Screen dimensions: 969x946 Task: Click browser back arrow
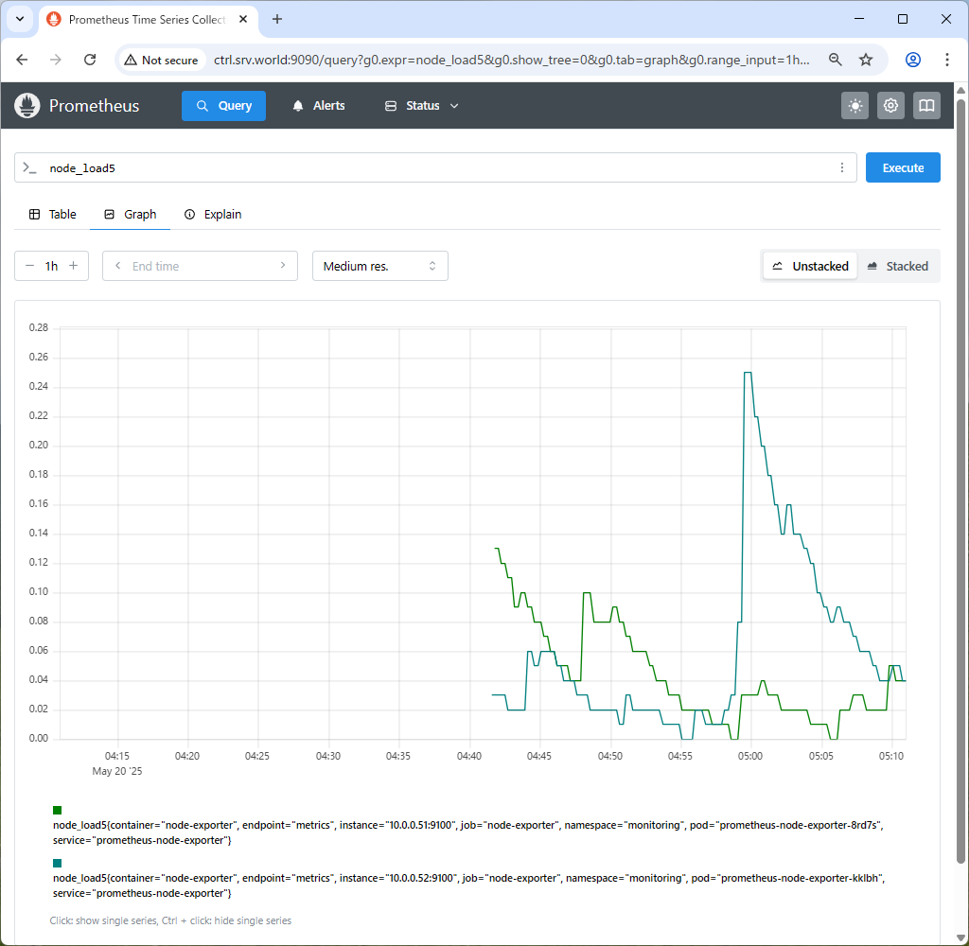(23, 60)
